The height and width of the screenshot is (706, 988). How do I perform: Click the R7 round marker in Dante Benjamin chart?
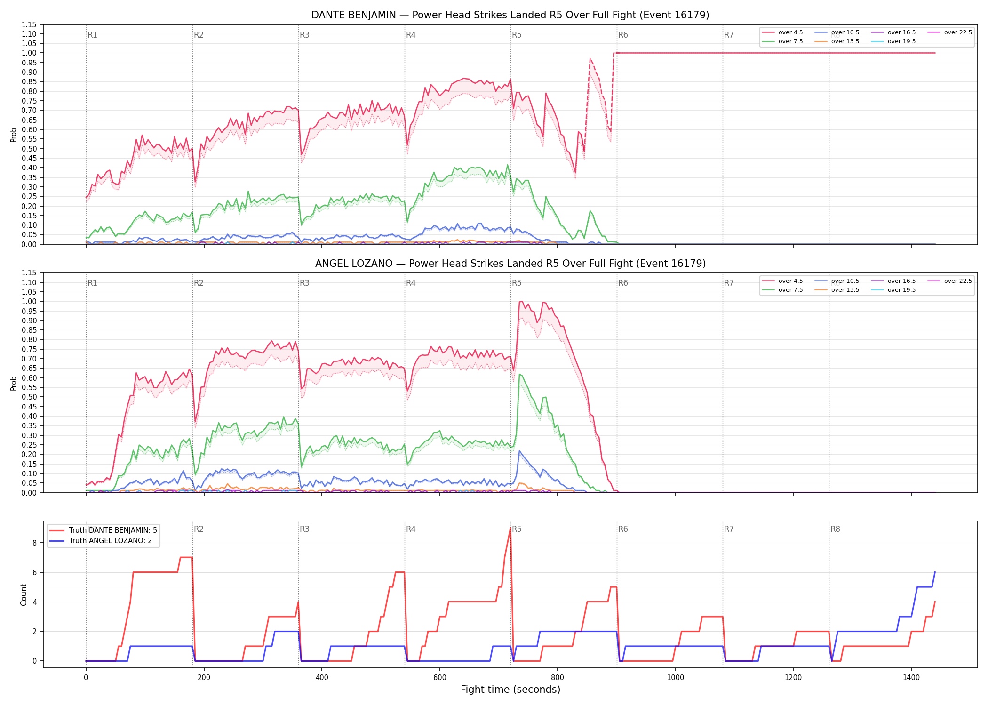pos(729,35)
